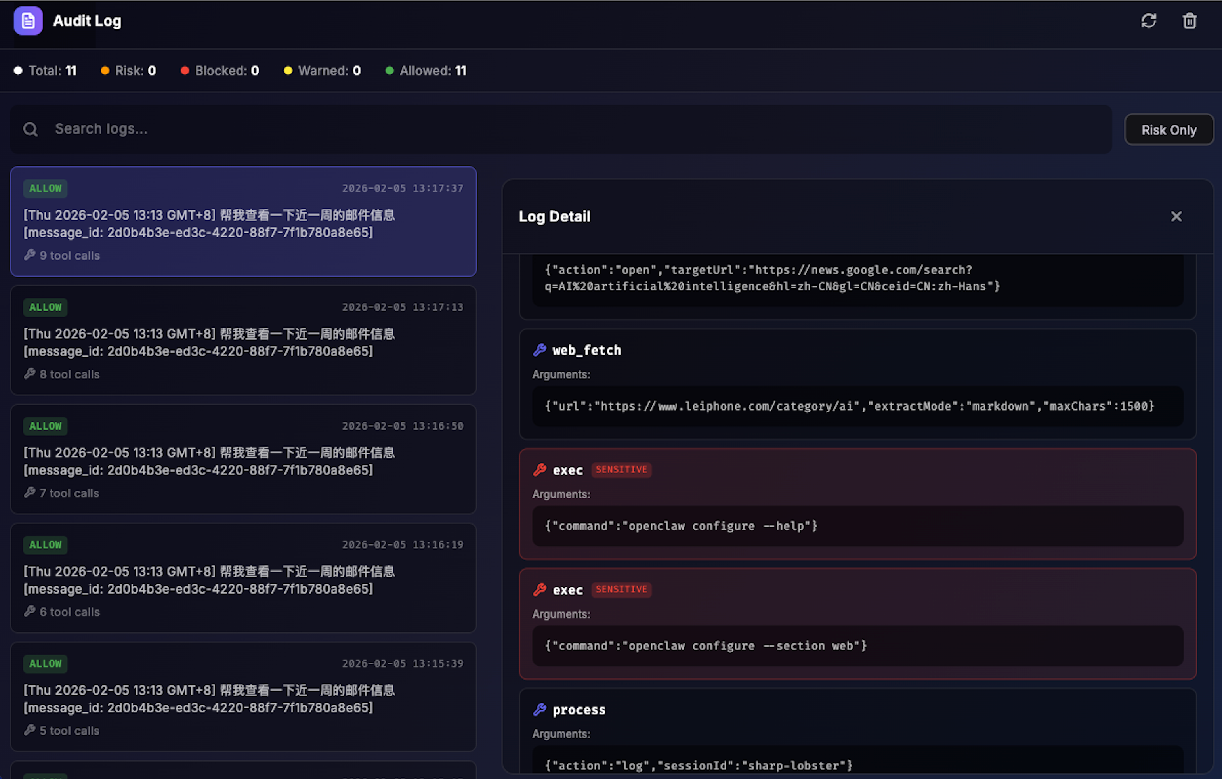The height and width of the screenshot is (779, 1222).
Task: Select the 8 tool calls log entry
Action: 243,340
